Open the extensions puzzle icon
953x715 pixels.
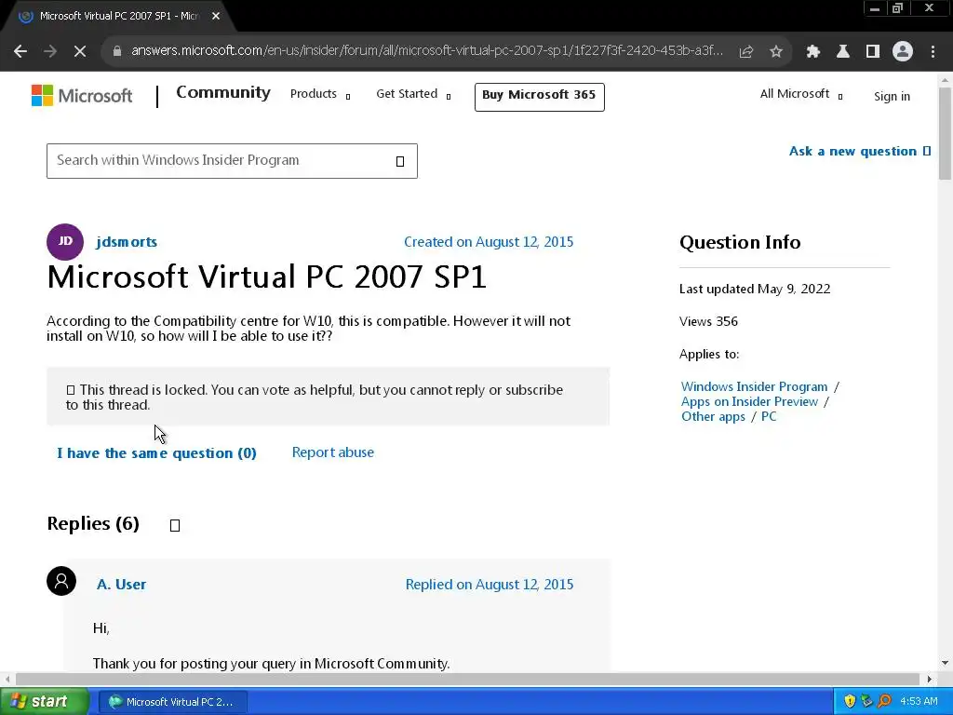coord(813,52)
